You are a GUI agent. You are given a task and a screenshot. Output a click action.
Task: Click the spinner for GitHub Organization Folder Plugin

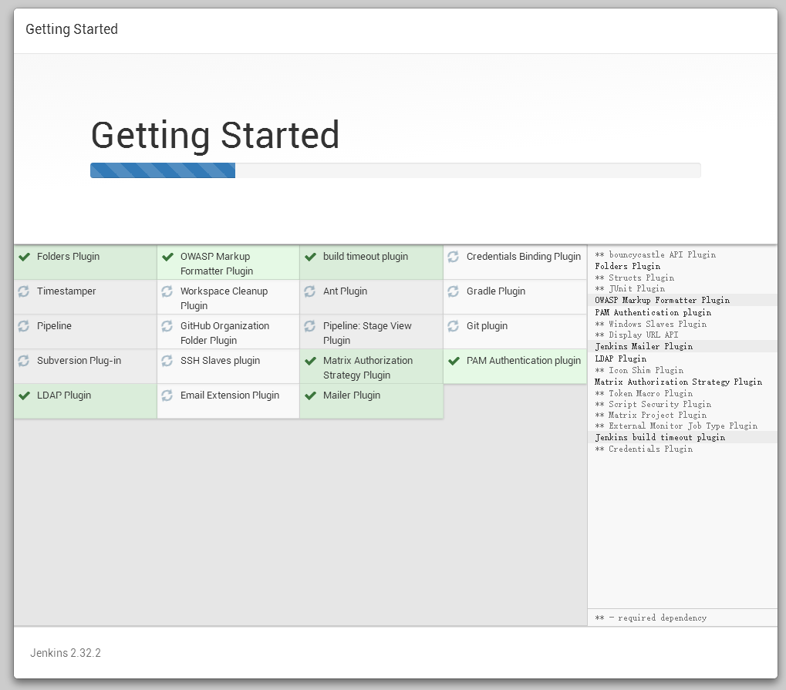(167, 326)
